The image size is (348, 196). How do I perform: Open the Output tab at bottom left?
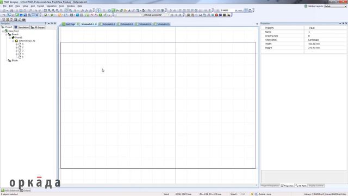26,191
